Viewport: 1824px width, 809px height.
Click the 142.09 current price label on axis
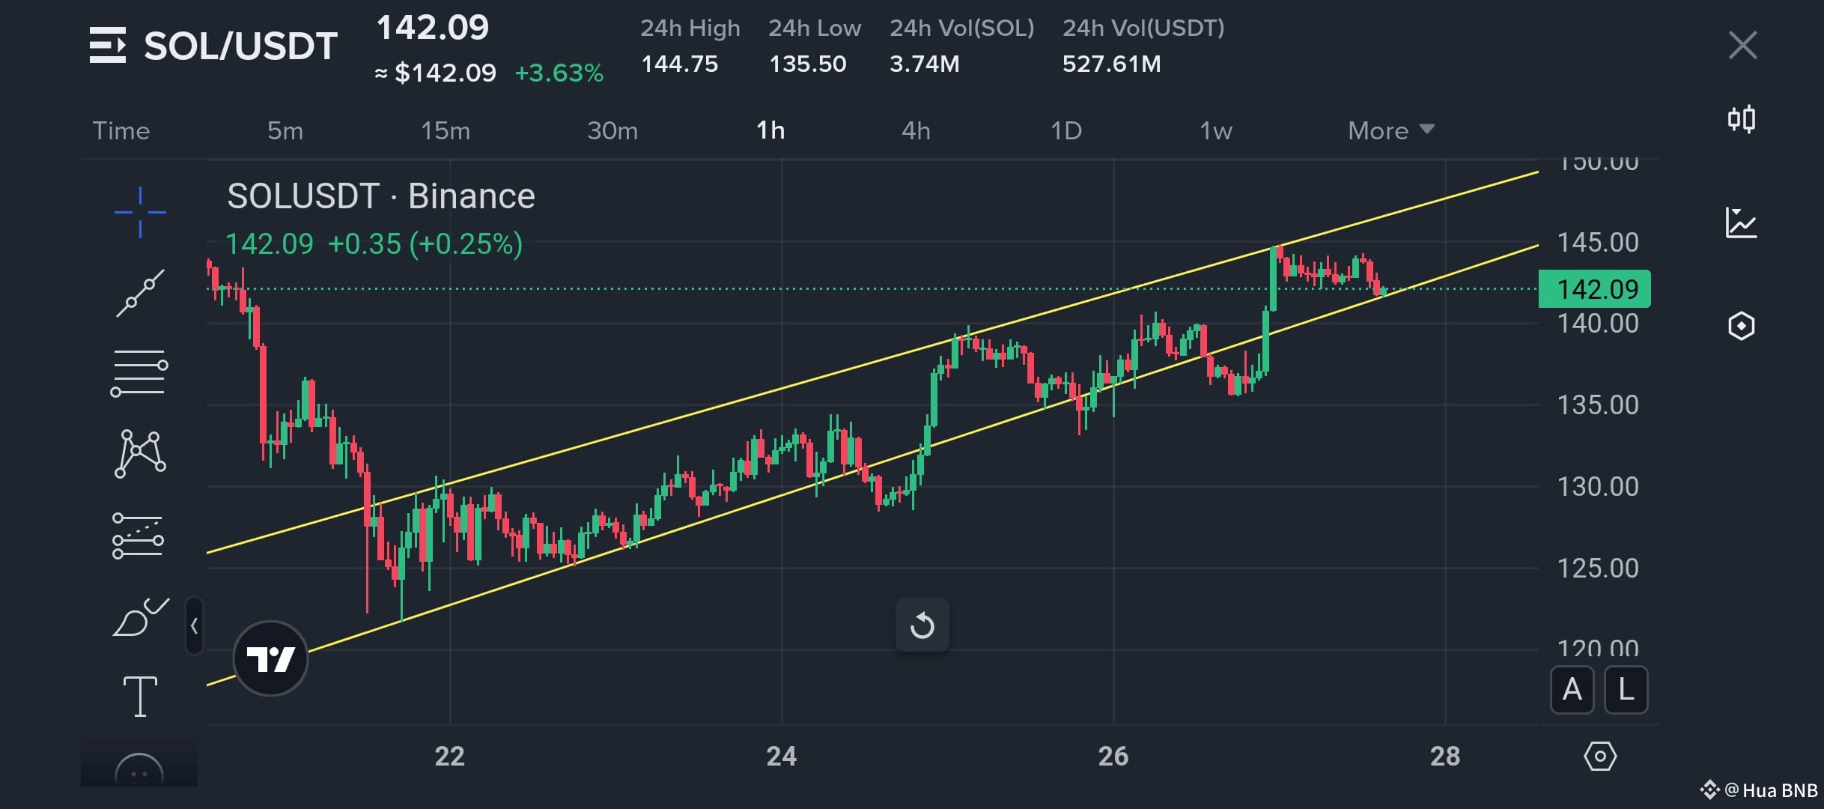1595,289
